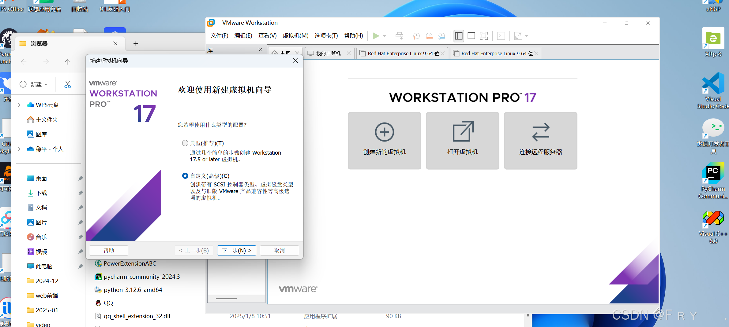729x327 pixels.
Task: Open the 虚拟机(M) menu
Action: (x=295, y=36)
